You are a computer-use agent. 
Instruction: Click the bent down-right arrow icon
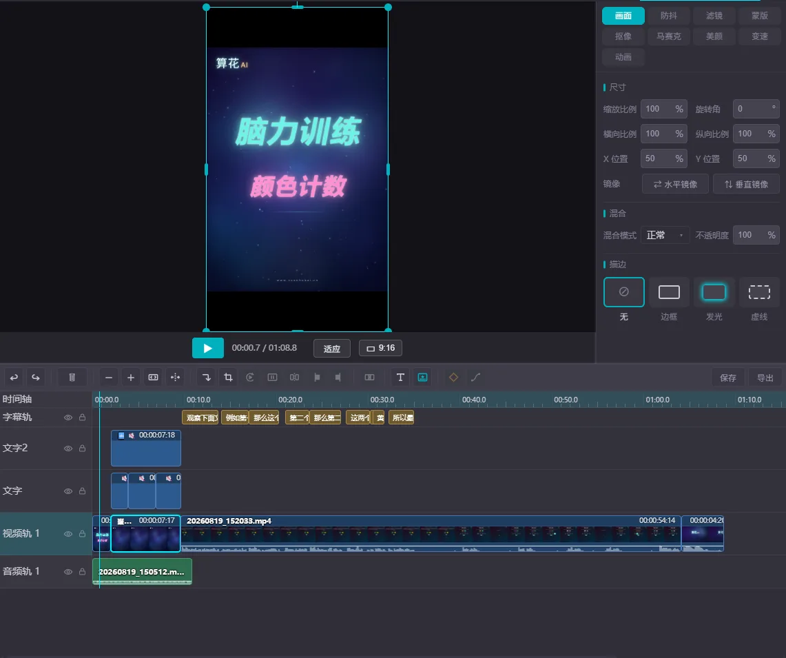tap(207, 377)
